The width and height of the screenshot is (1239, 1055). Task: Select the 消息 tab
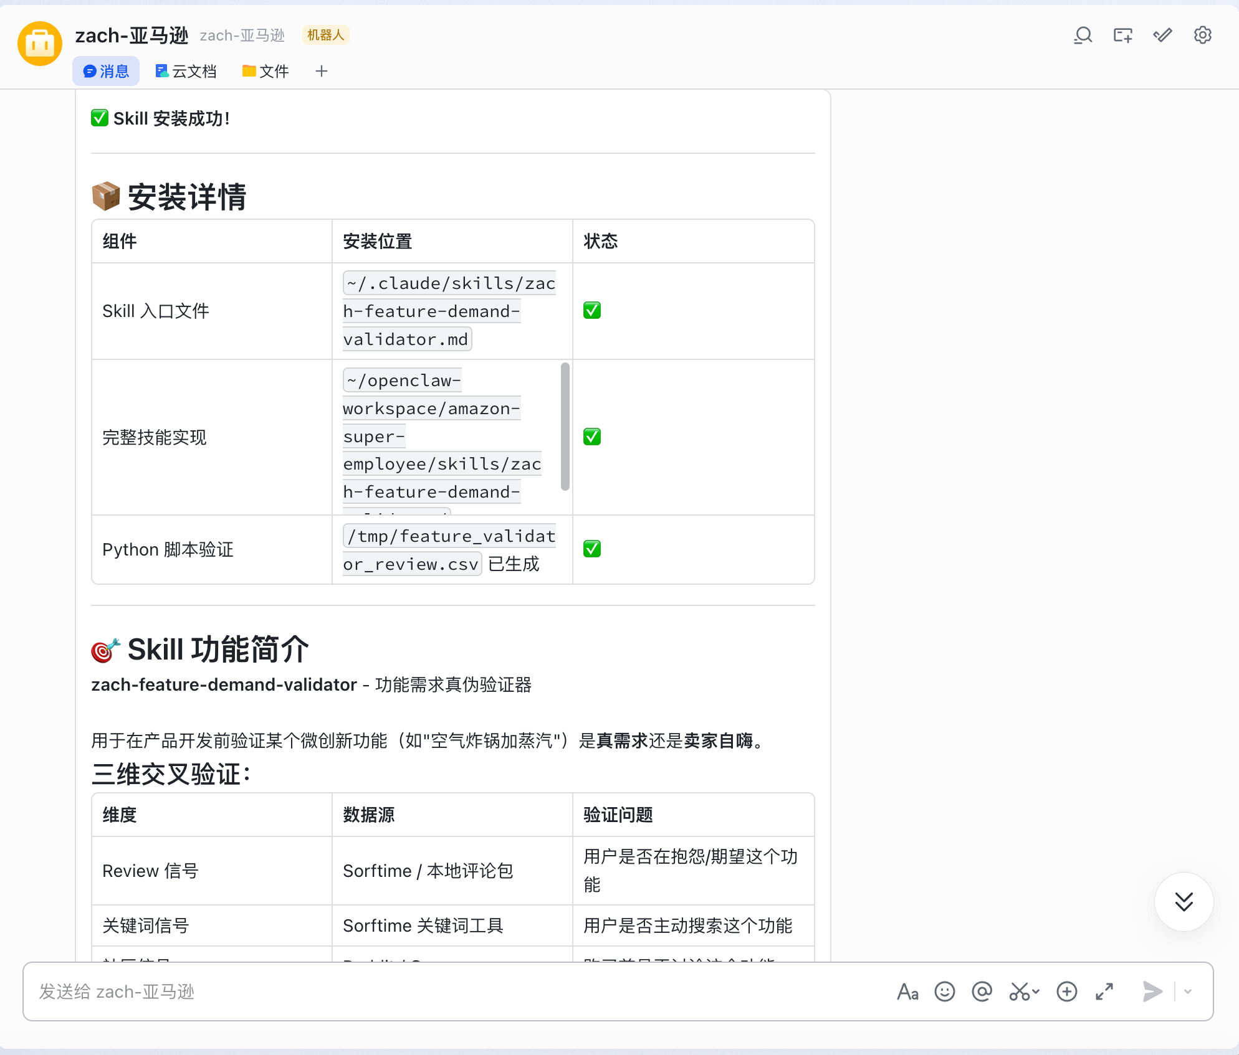click(106, 72)
